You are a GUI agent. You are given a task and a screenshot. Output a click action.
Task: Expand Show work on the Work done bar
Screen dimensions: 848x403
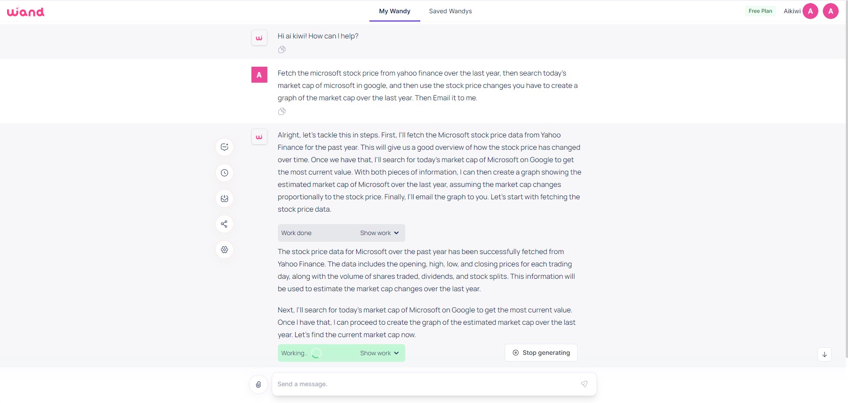coord(380,233)
